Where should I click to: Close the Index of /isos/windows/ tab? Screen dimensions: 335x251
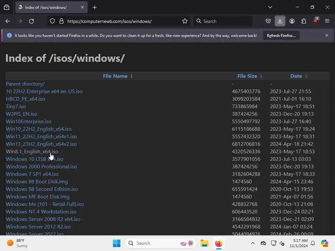click(x=82, y=7)
